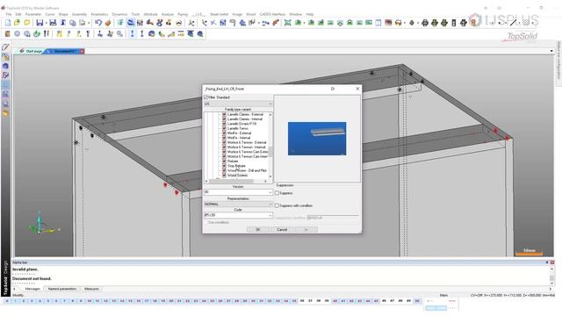This screenshot has height=316, width=562.
Task: Click the Print icon in top toolbar
Action: coord(82,23)
